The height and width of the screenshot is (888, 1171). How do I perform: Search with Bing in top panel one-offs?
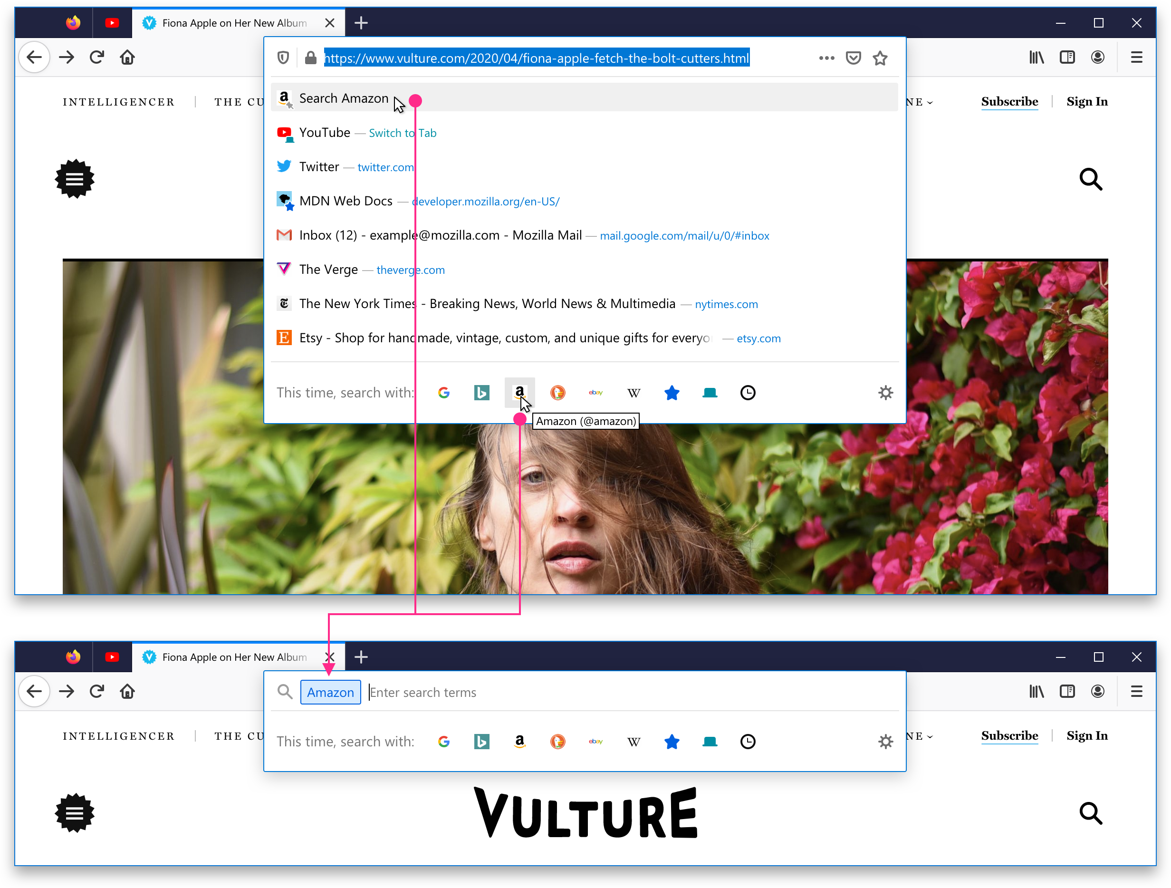click(482, 393)
